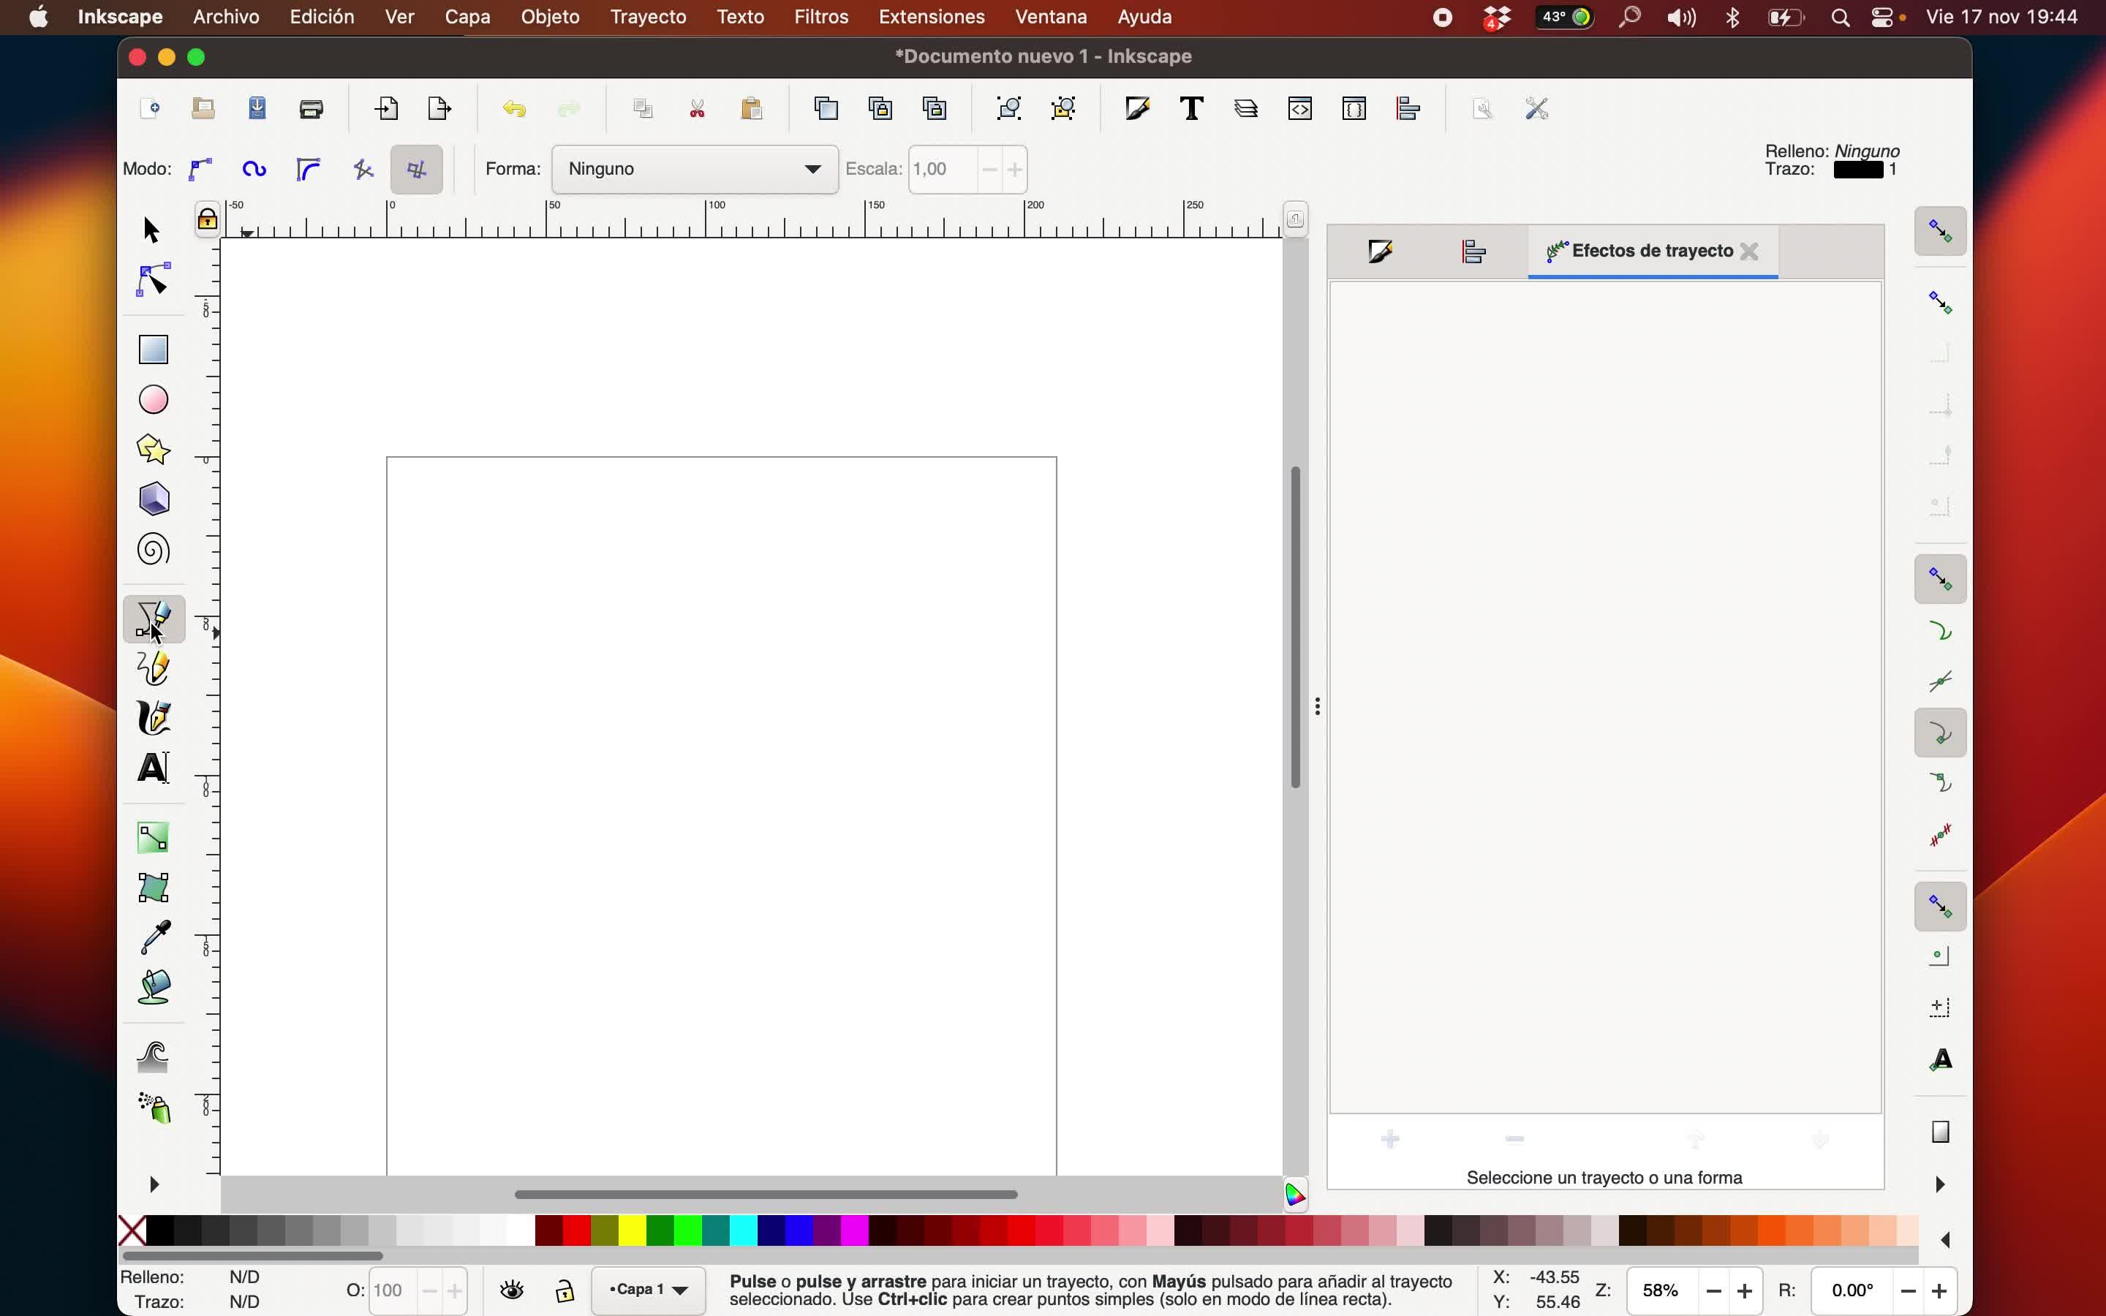
Task: Expand hidden tools arrow in toolbox
Action: (x=154, y=1184)
